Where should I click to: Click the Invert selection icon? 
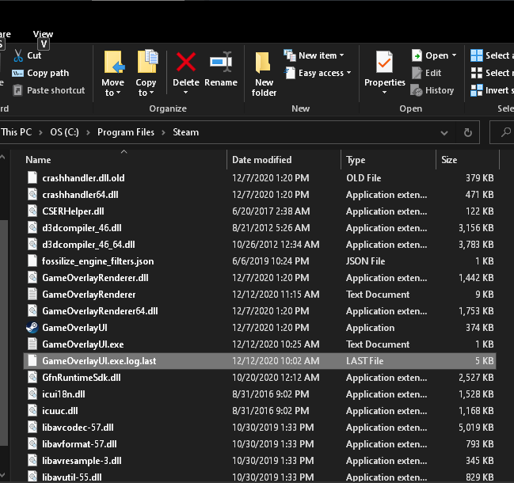pos(476,90)
